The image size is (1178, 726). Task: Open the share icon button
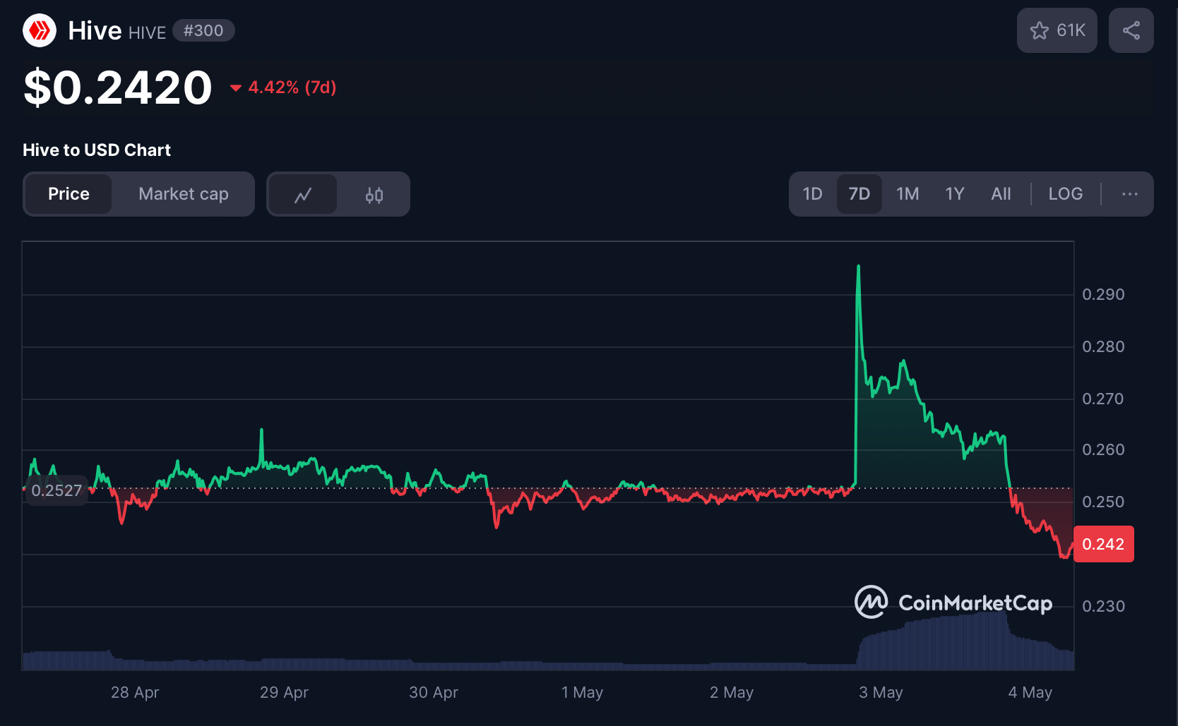click(x=1131, y=30)
